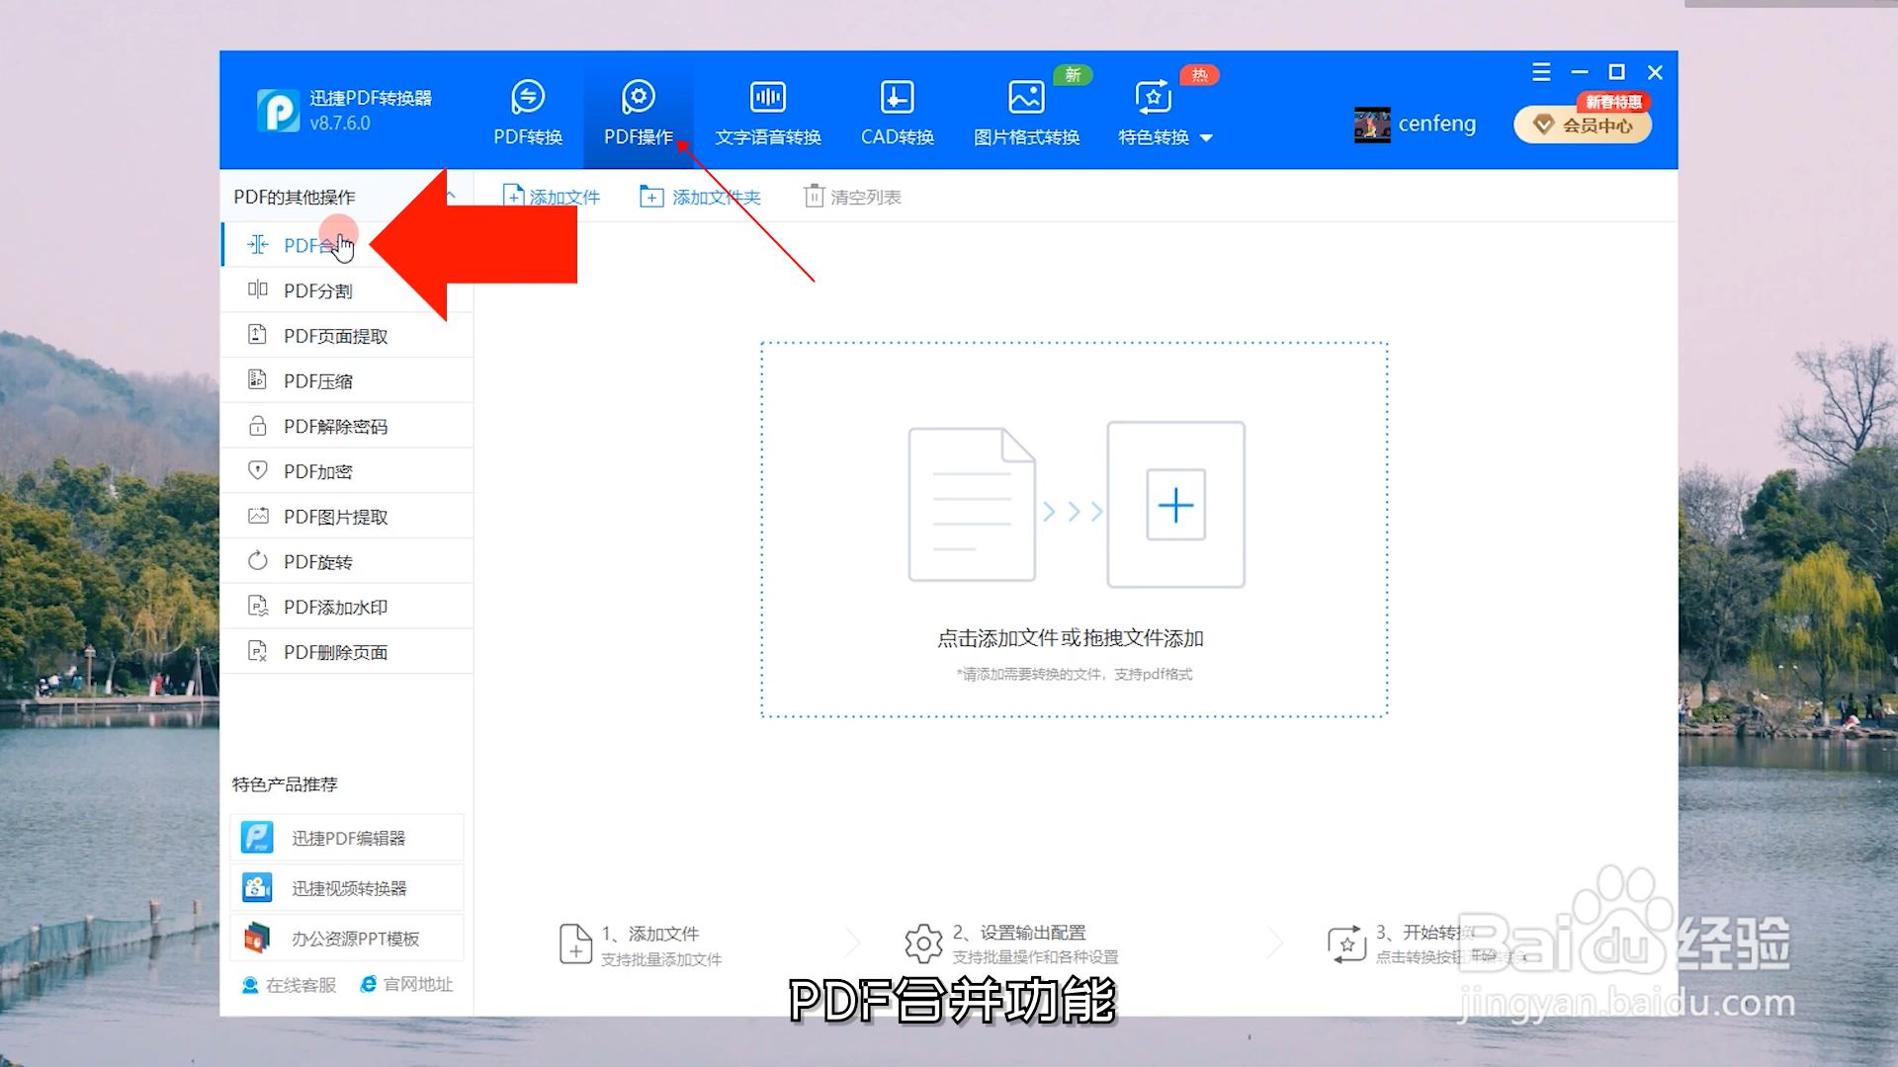
Task: Click the 添加文件 add file button
Action: 552,196
